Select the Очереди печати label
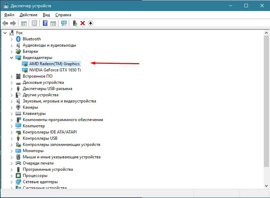Screen dimensions: 270x198 pyautogui.click(x=38, y=163)
